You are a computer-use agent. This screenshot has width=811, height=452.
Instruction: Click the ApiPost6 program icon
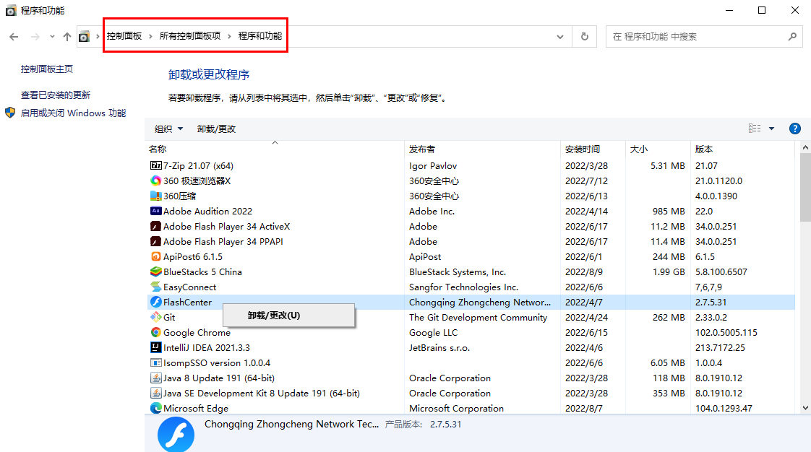[x=155, y=256]
